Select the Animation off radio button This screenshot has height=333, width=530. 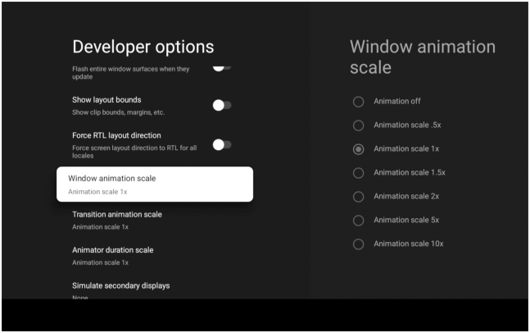coord(358,101)
